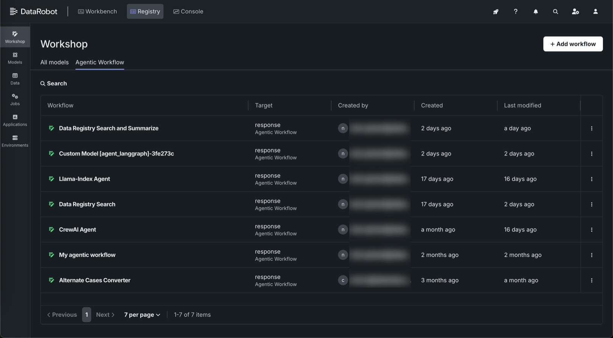Open the user profile icon
The width and height of the screenshot is (613, 338).
(x=595, y=12)
